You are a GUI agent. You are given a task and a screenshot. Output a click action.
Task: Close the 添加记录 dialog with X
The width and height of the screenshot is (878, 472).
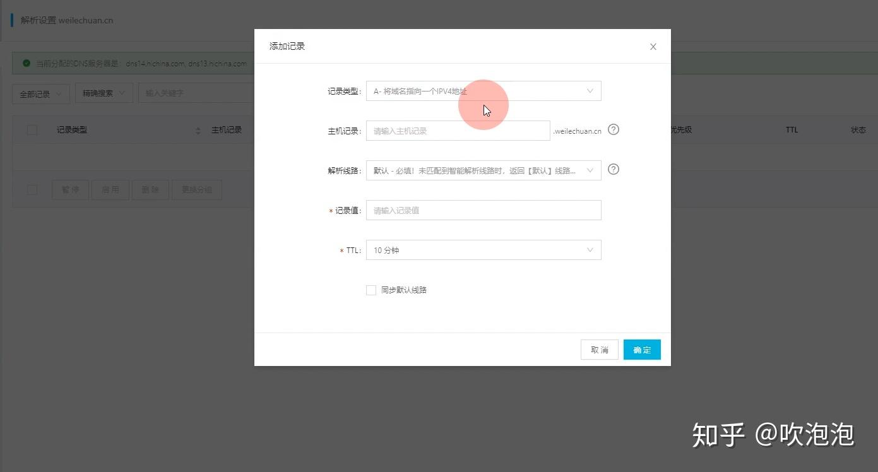pos(653,47)
